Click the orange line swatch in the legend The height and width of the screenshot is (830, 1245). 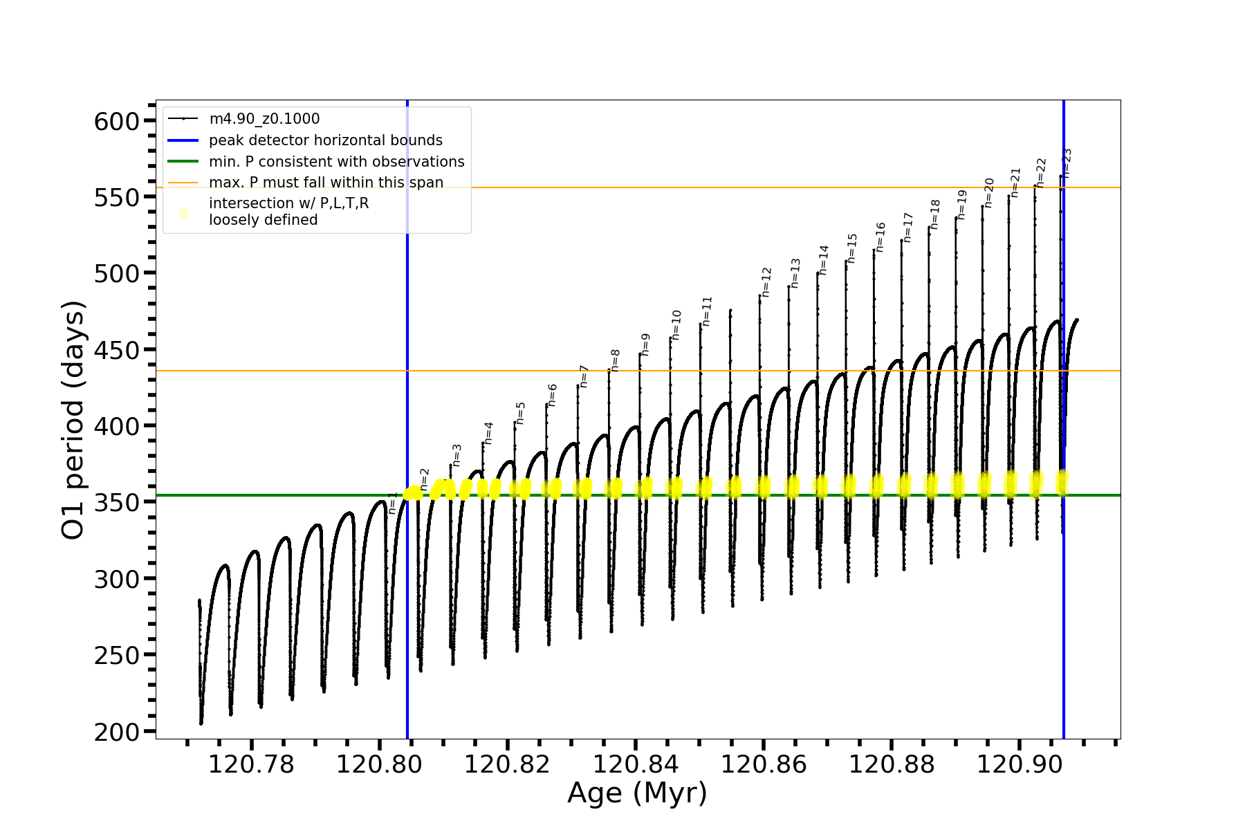183,183
